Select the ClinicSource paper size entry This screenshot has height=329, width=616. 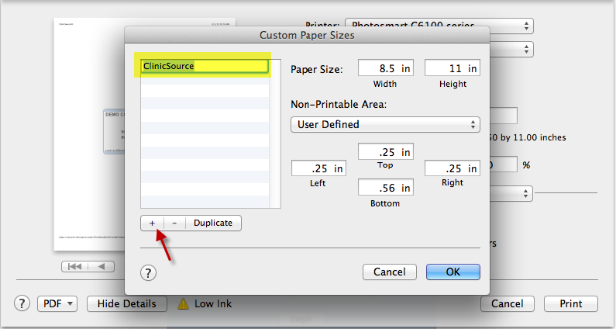(x=204, y=66)
